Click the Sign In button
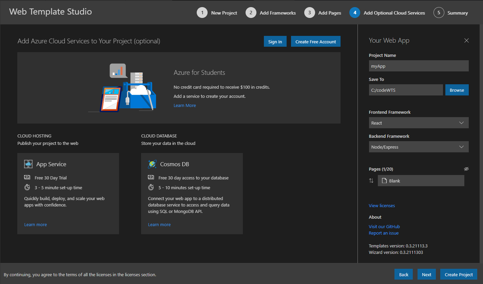Screen dimensions: 483x284 (x=275, y=41)
